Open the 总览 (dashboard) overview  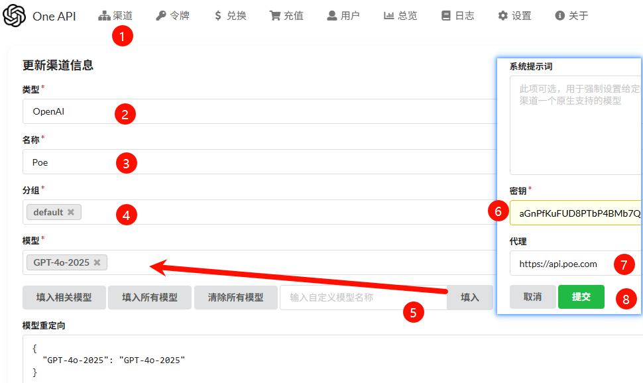coord(400,15)
